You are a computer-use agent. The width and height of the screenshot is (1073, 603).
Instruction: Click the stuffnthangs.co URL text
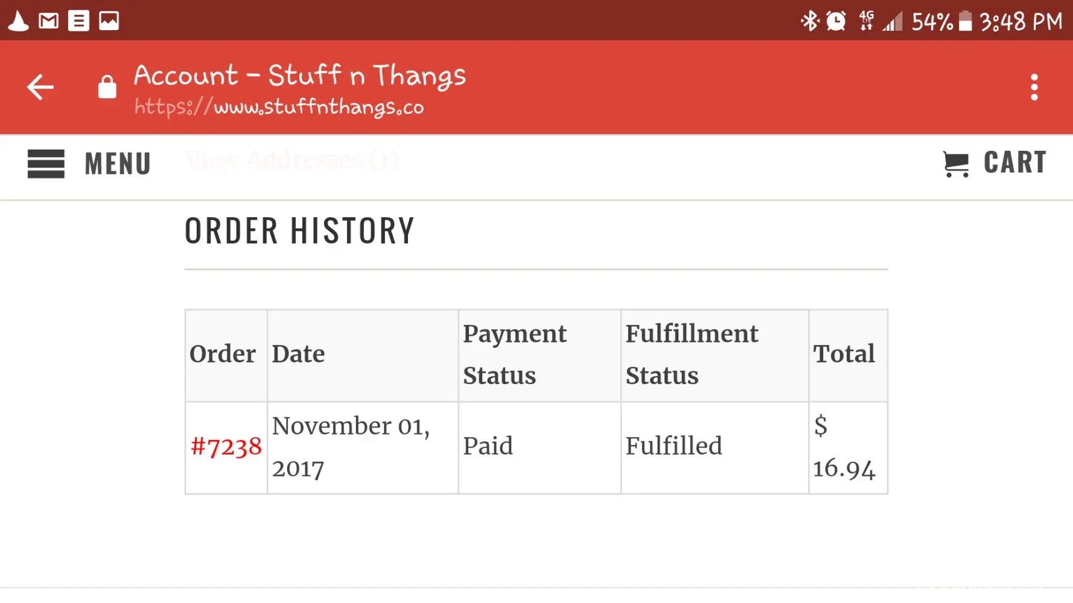pyautogui.click(x=279, y=107)
